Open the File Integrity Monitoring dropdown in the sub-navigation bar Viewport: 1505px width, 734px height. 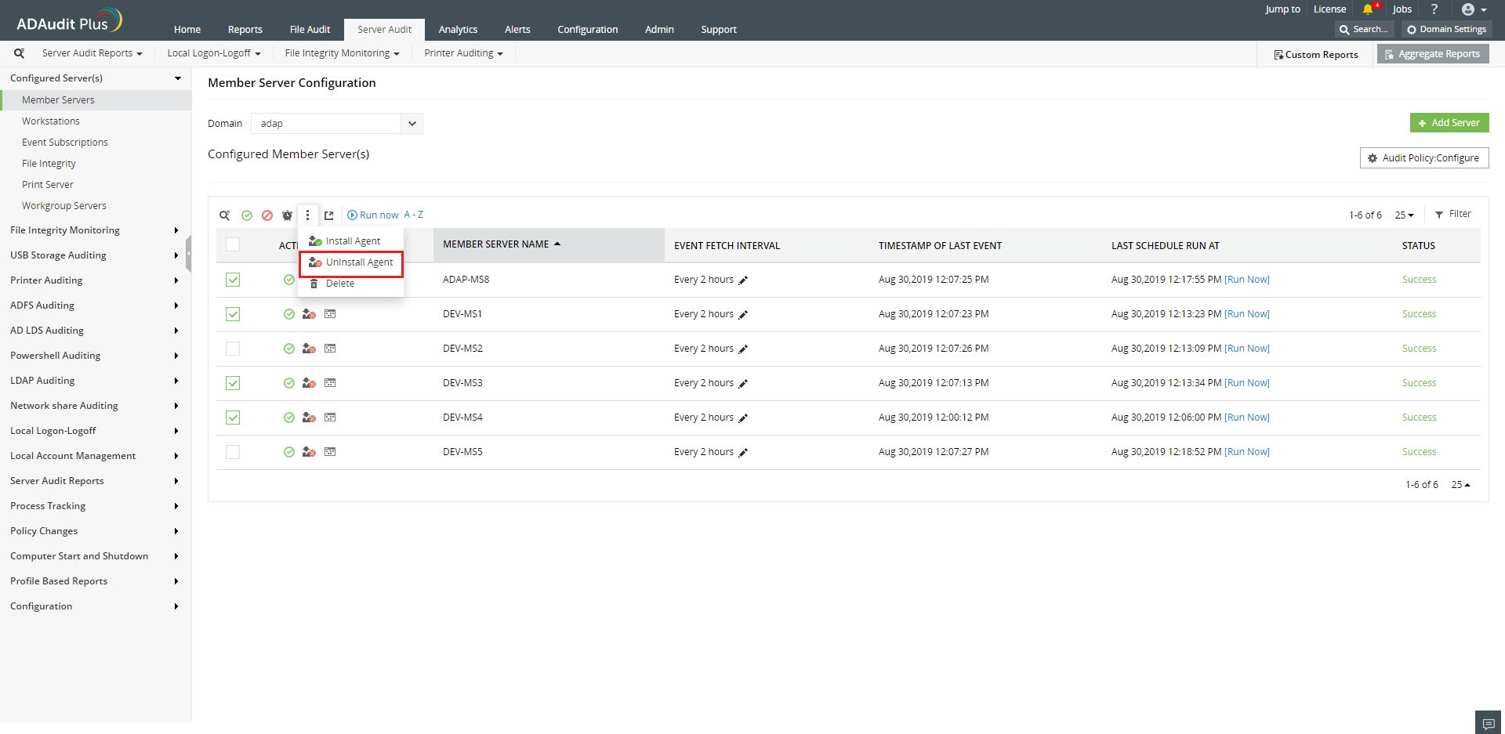[x=342, y=53]
